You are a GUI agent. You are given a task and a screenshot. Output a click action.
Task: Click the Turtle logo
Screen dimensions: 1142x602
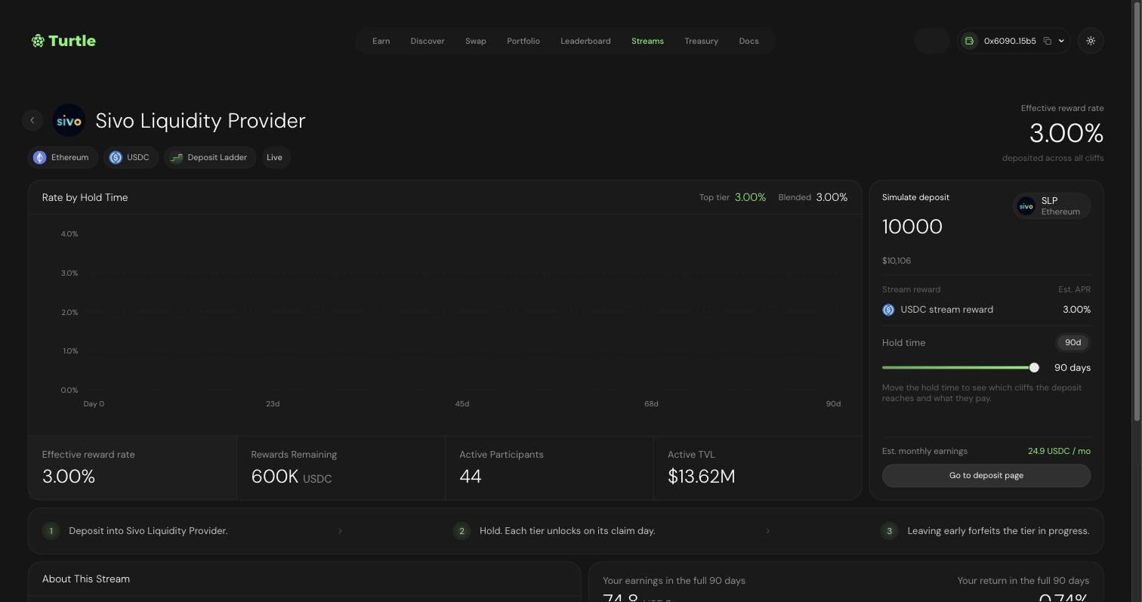tap(63, 41)
